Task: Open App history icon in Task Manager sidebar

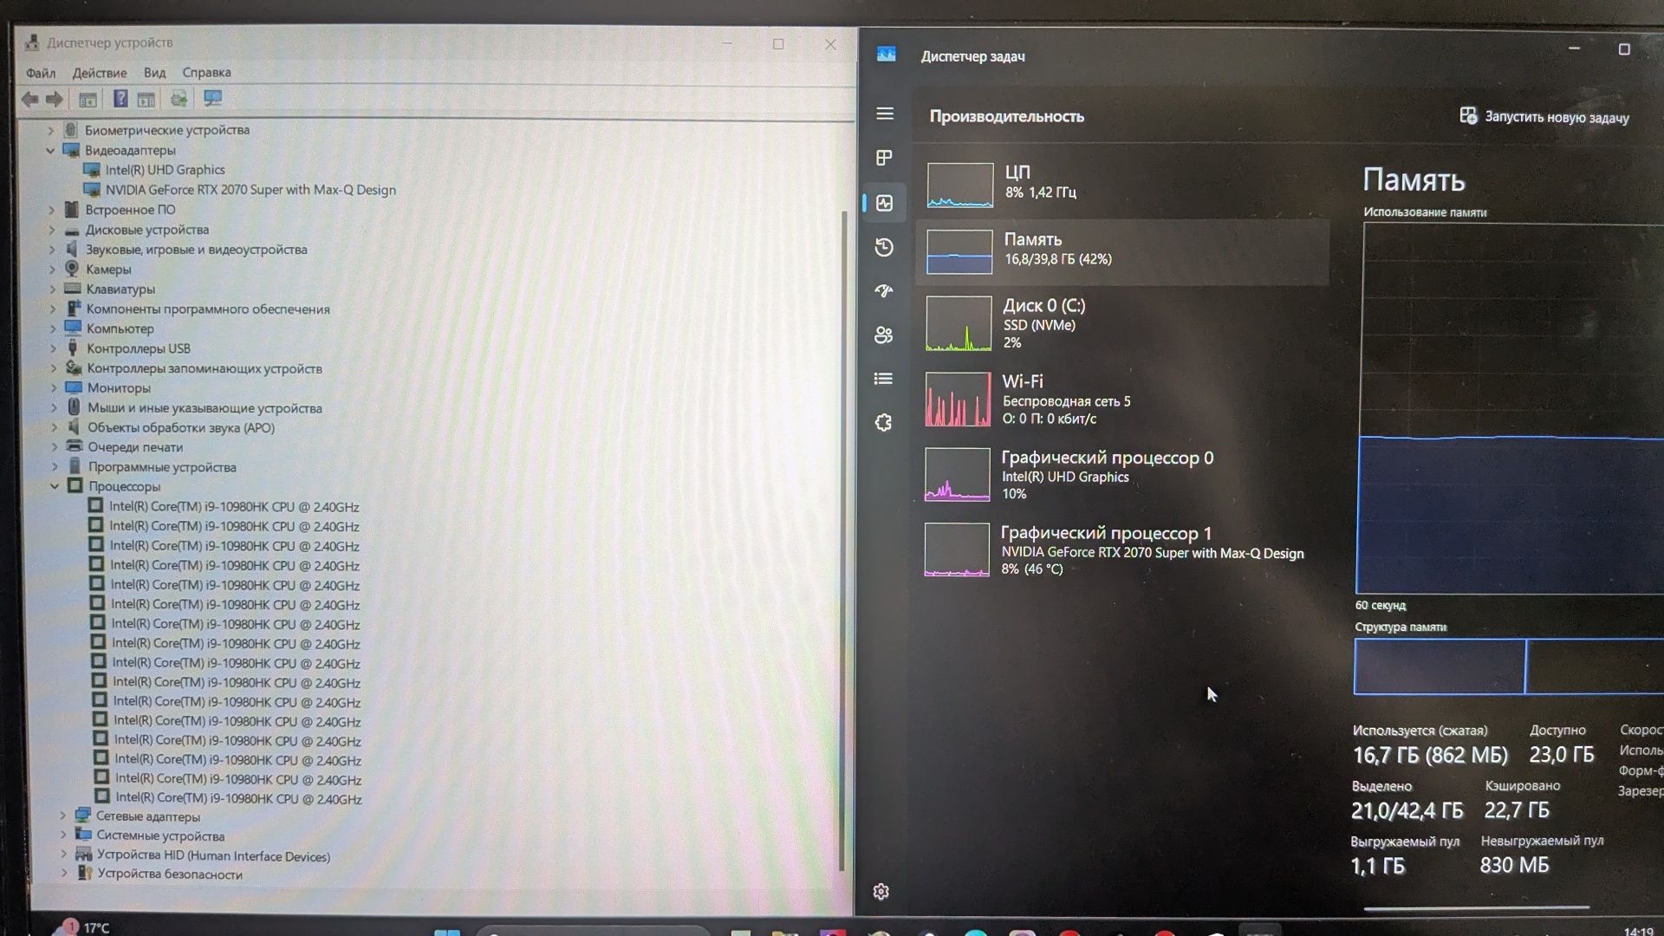Action: coord(884,248)
